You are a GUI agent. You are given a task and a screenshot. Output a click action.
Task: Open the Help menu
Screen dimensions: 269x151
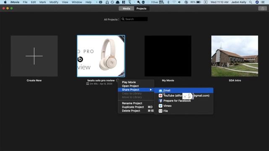click(x=89, y=2)
